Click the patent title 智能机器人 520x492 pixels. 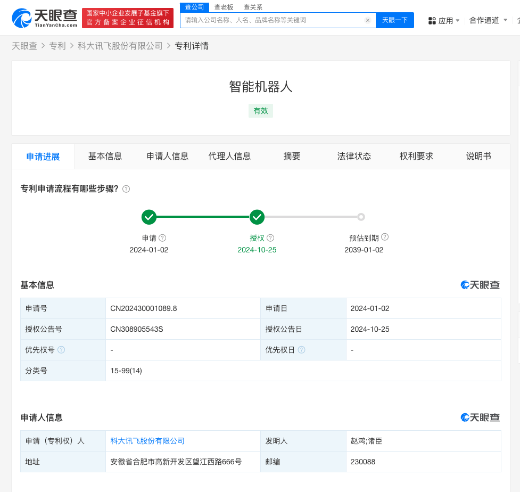(261, 87)
